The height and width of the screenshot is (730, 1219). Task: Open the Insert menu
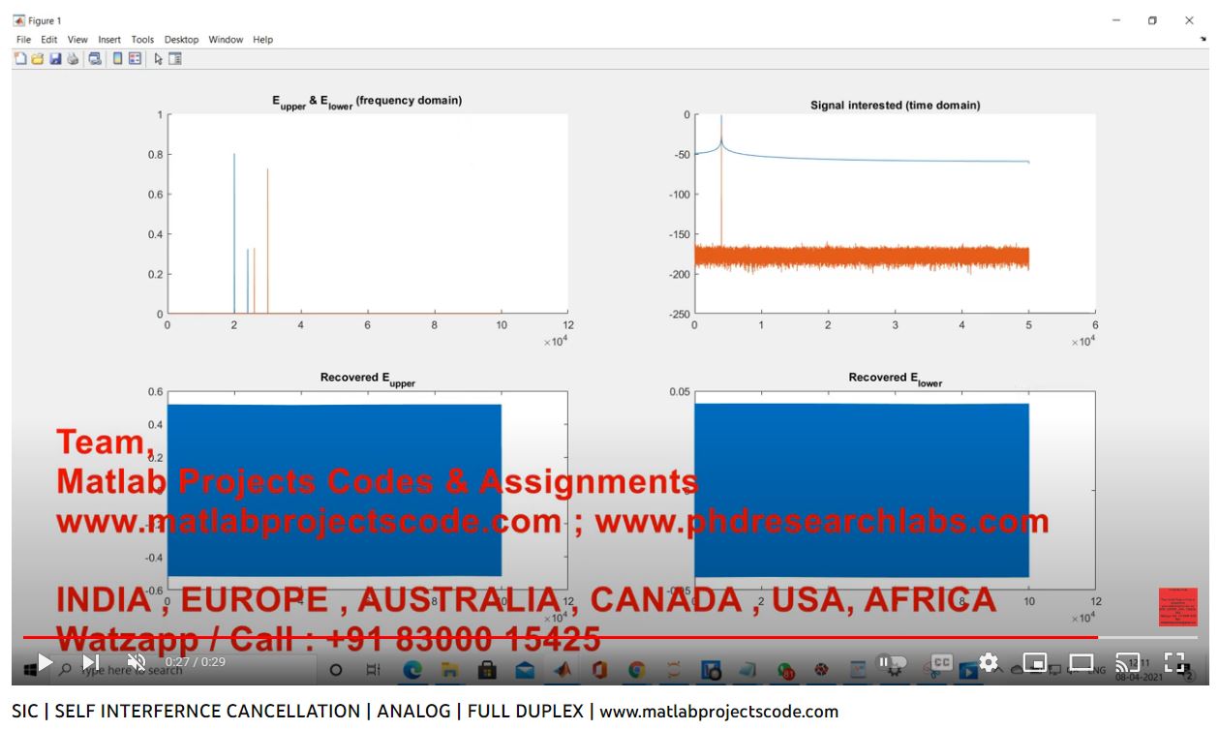(109, 40)
